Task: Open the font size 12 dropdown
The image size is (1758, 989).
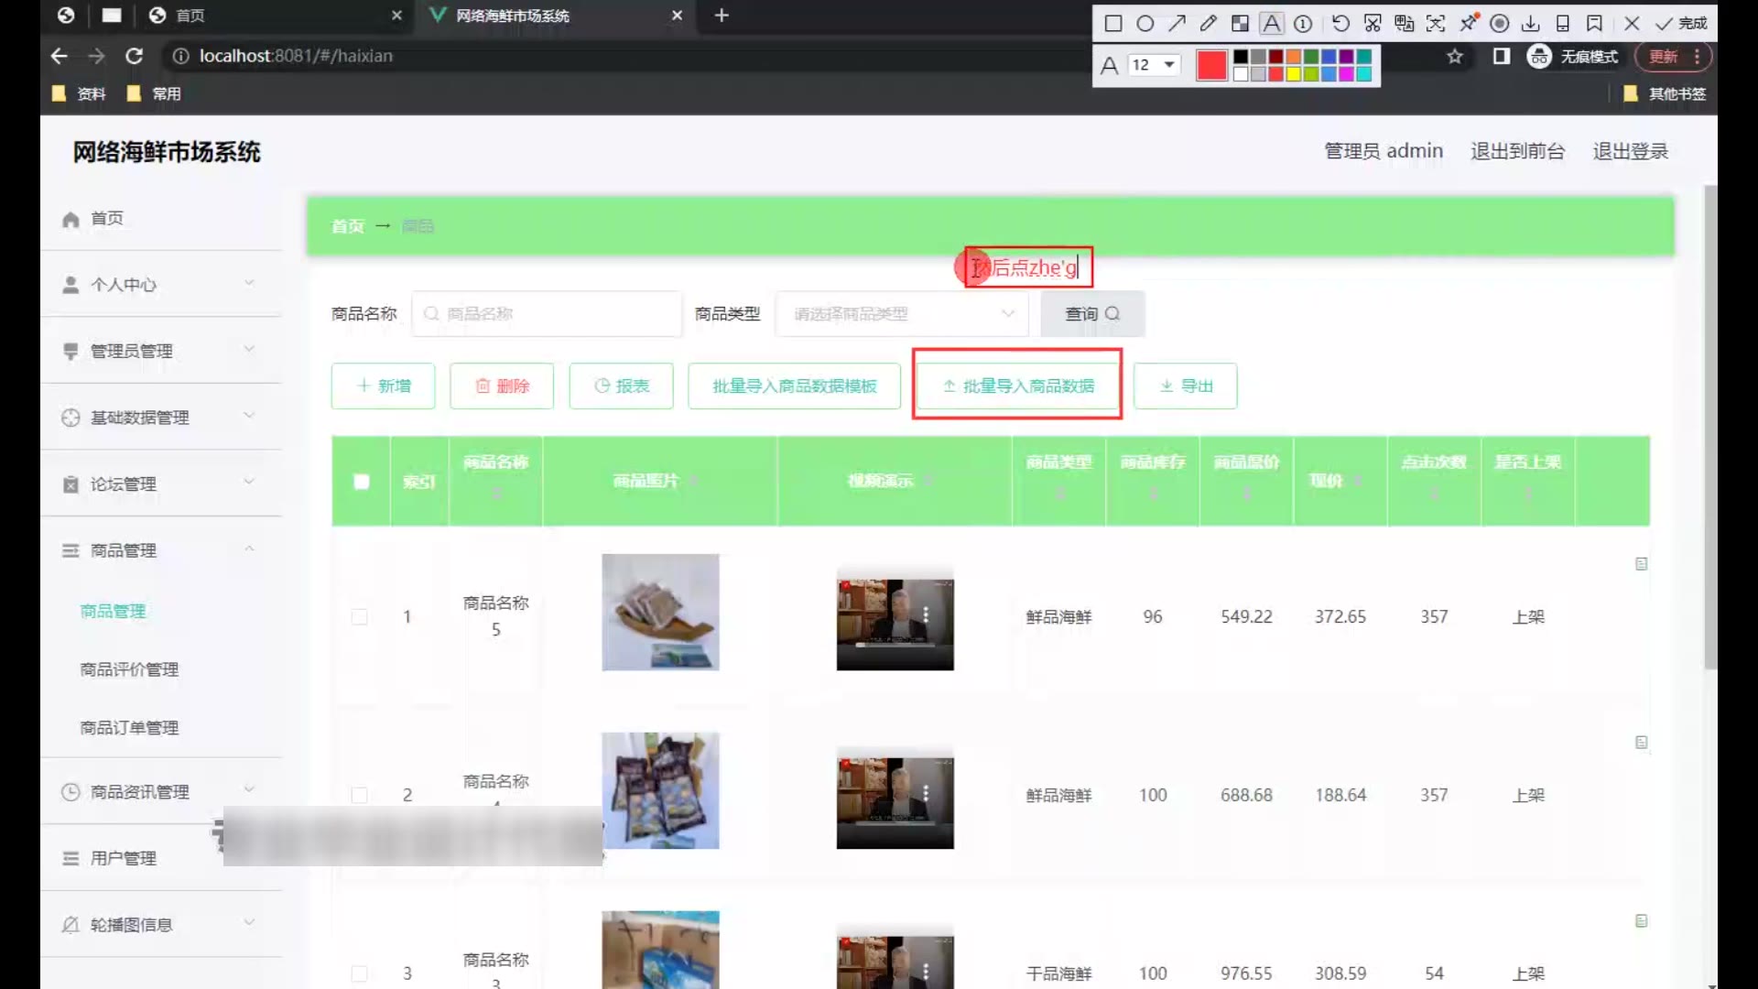Action: click(x=1152, y=65)
